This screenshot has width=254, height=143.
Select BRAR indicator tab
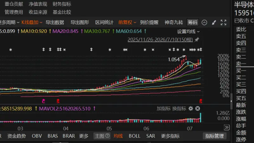[69, 136]
